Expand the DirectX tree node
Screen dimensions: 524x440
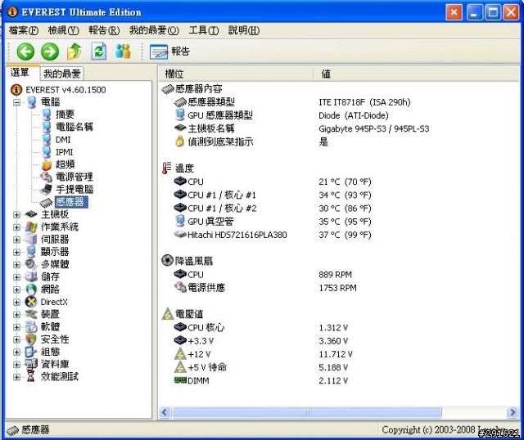[16, 302]
